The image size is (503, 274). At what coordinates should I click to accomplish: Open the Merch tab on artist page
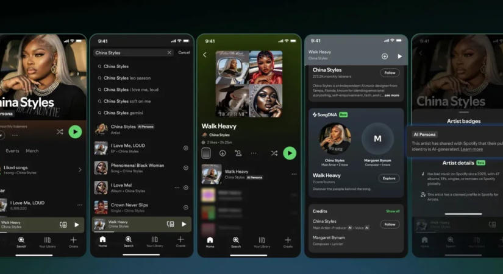click(x=32, y=150)
